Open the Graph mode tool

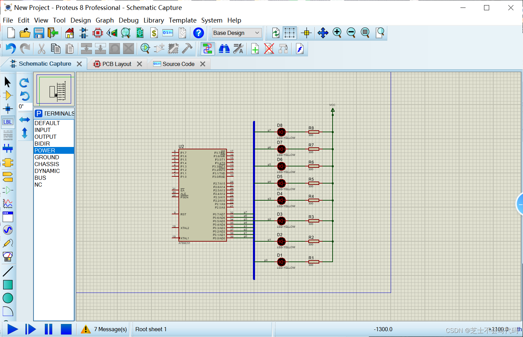pyautogui.click(x=8, y=203)
